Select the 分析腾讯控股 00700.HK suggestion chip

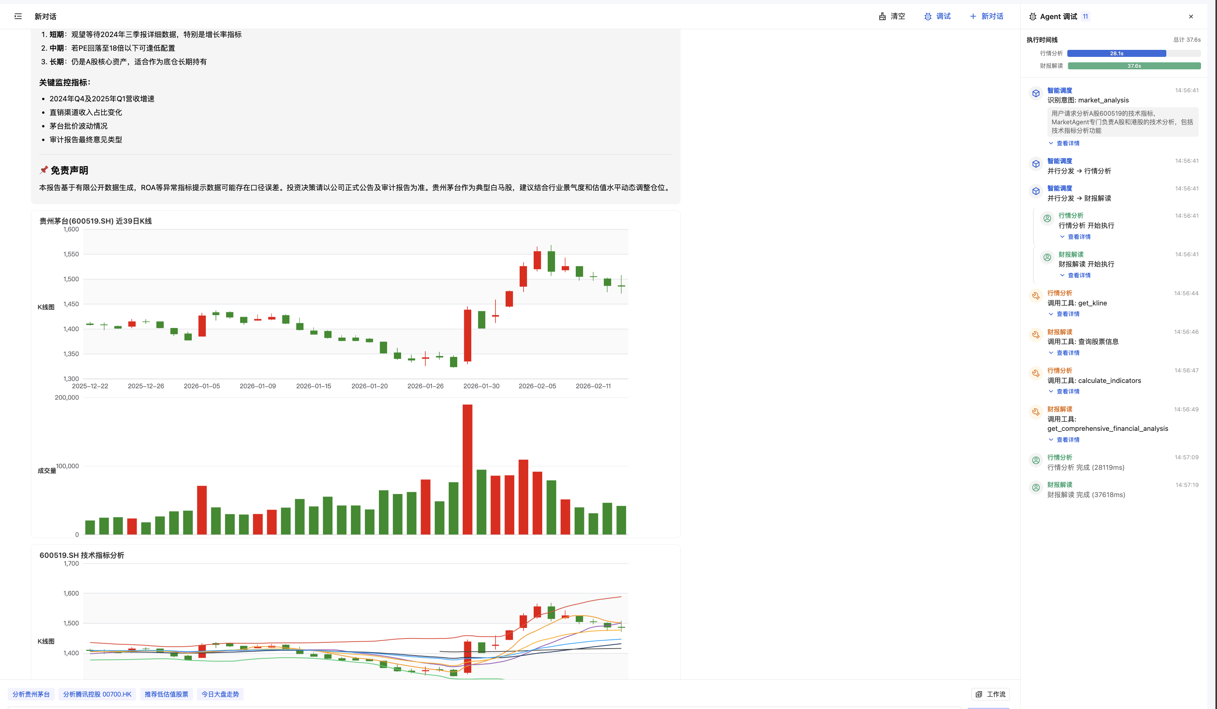coord(97,694)
